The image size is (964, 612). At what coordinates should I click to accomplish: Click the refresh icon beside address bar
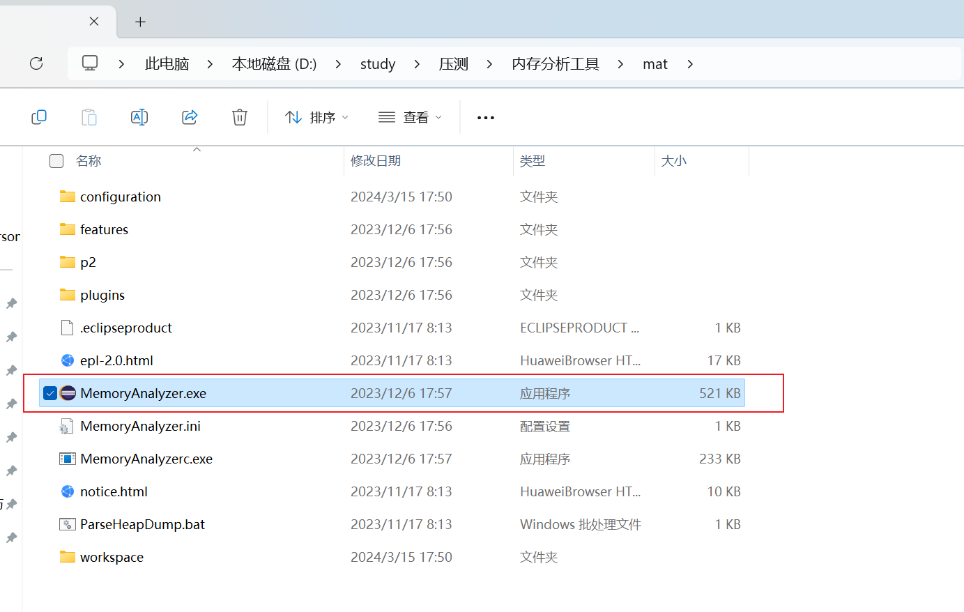coord(36,63)
